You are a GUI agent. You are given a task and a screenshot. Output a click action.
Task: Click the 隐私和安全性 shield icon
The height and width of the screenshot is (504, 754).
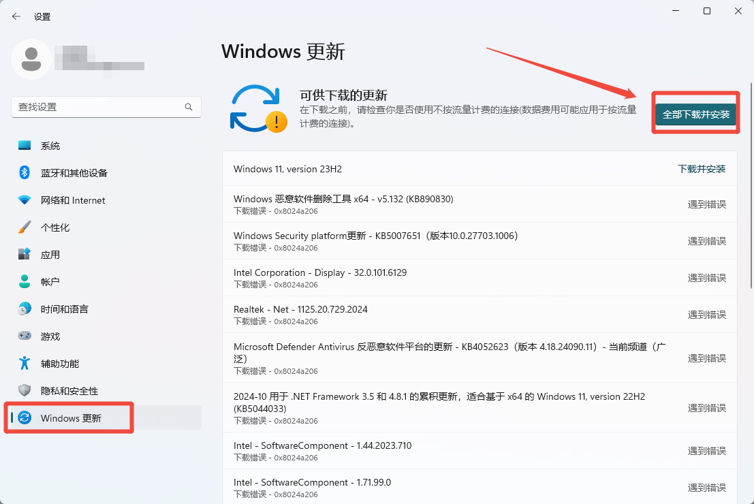[x=25, y=390]
